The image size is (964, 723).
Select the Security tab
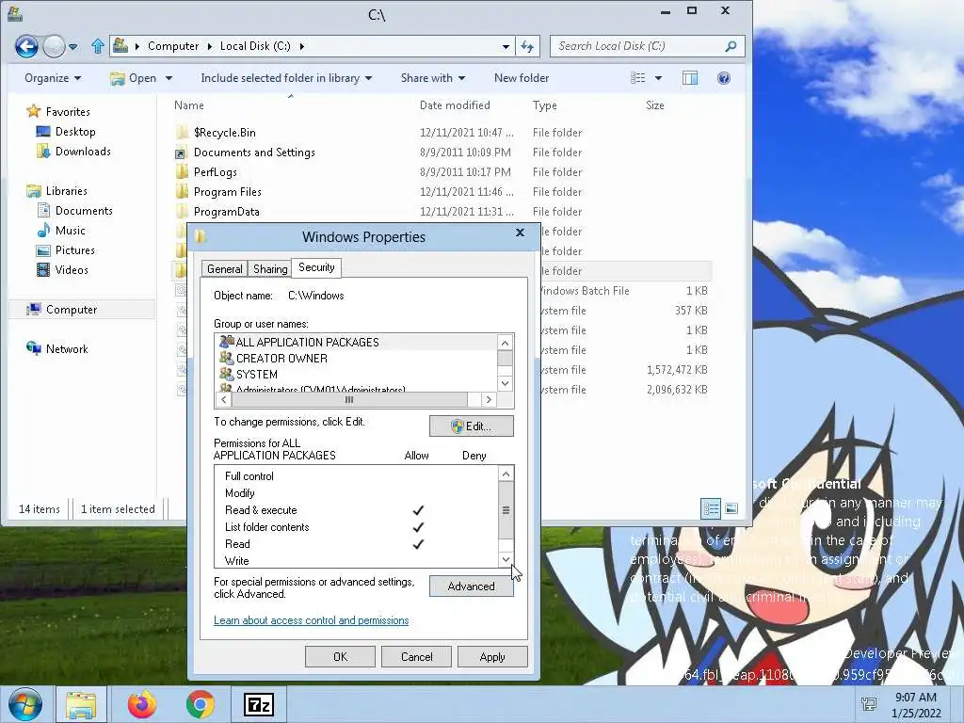pyautogui.click(x=316, y=267)
